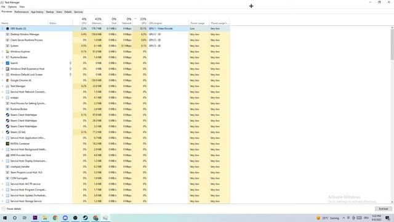The width and height of the screenshot is (394, 222).
Task: Open Discord from the taskbar
Action: (x=65, y=218)
